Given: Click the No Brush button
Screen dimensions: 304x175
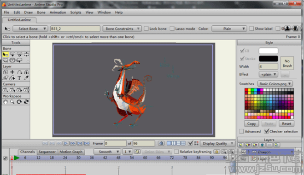Looking at the screenshot, I should (x=287, y=63).
